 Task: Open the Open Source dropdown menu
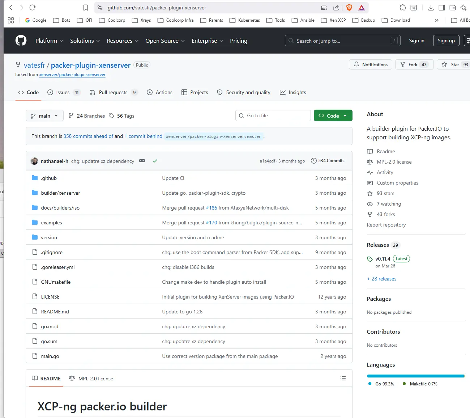(x=165, y=41)
